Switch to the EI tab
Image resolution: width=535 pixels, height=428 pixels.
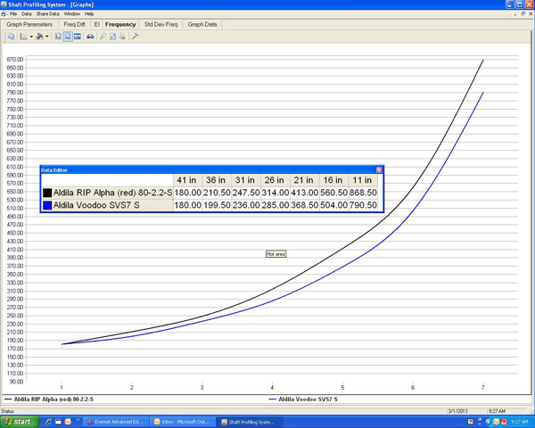(96, 24)
